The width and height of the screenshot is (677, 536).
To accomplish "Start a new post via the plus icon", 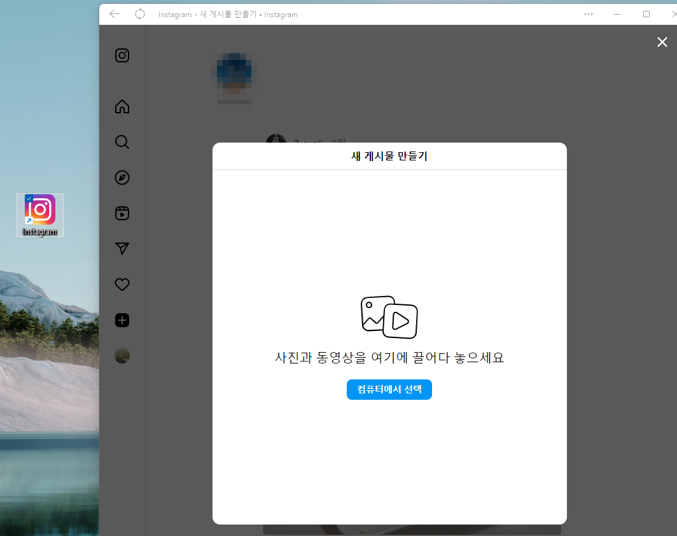I will tap(122, 320).
